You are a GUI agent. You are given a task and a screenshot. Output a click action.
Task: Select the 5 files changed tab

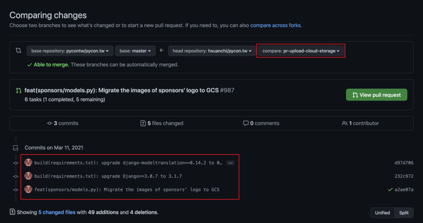click(x=162, y=123)
